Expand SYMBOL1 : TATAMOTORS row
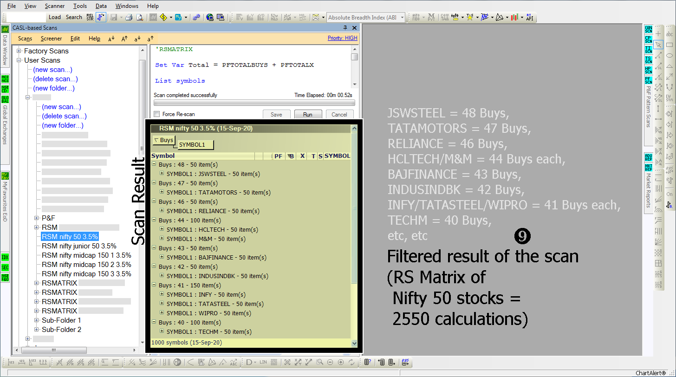 pyautogui.click(x=162, y=192)
